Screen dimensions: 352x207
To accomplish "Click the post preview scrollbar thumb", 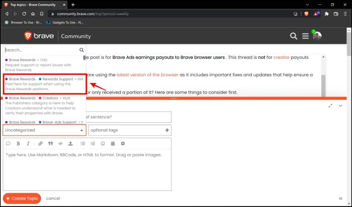I will click(x=323, y=86).
